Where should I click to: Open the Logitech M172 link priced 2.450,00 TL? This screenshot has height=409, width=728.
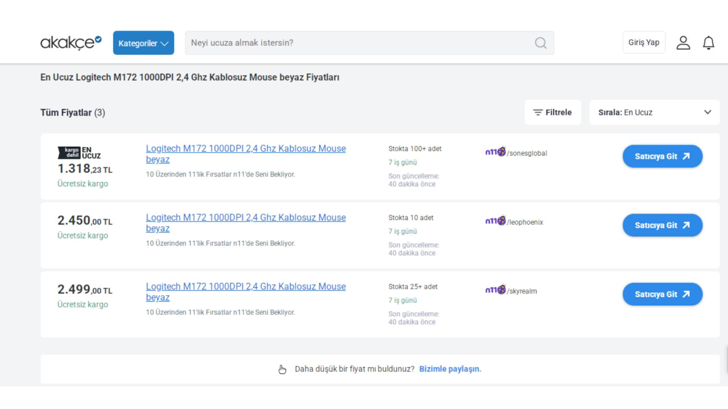[246, 223]
